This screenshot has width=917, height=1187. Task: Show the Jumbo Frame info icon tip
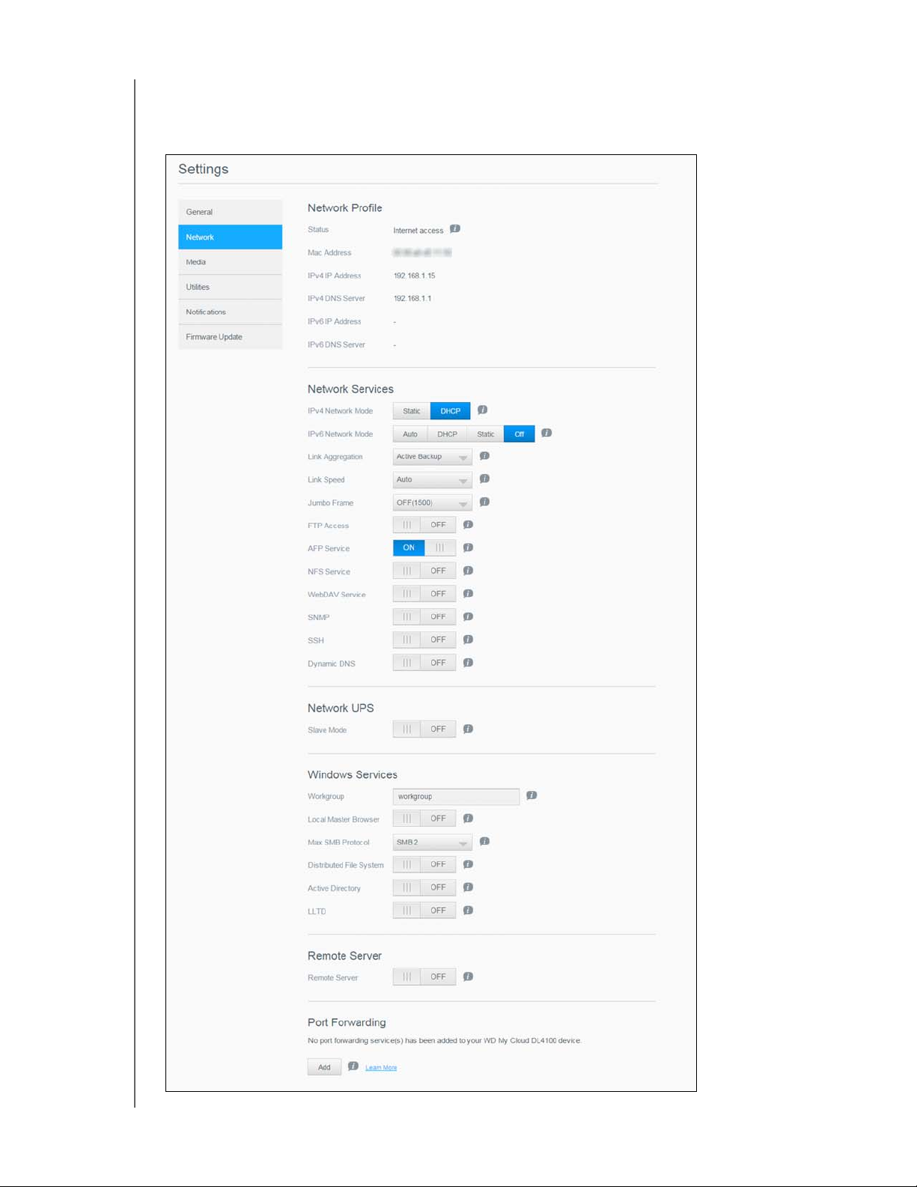484,502
